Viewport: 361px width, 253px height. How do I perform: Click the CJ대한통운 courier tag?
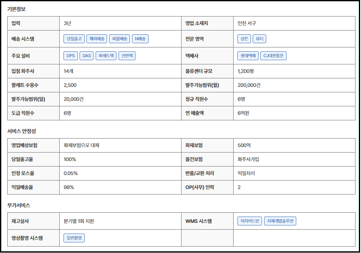273,56
